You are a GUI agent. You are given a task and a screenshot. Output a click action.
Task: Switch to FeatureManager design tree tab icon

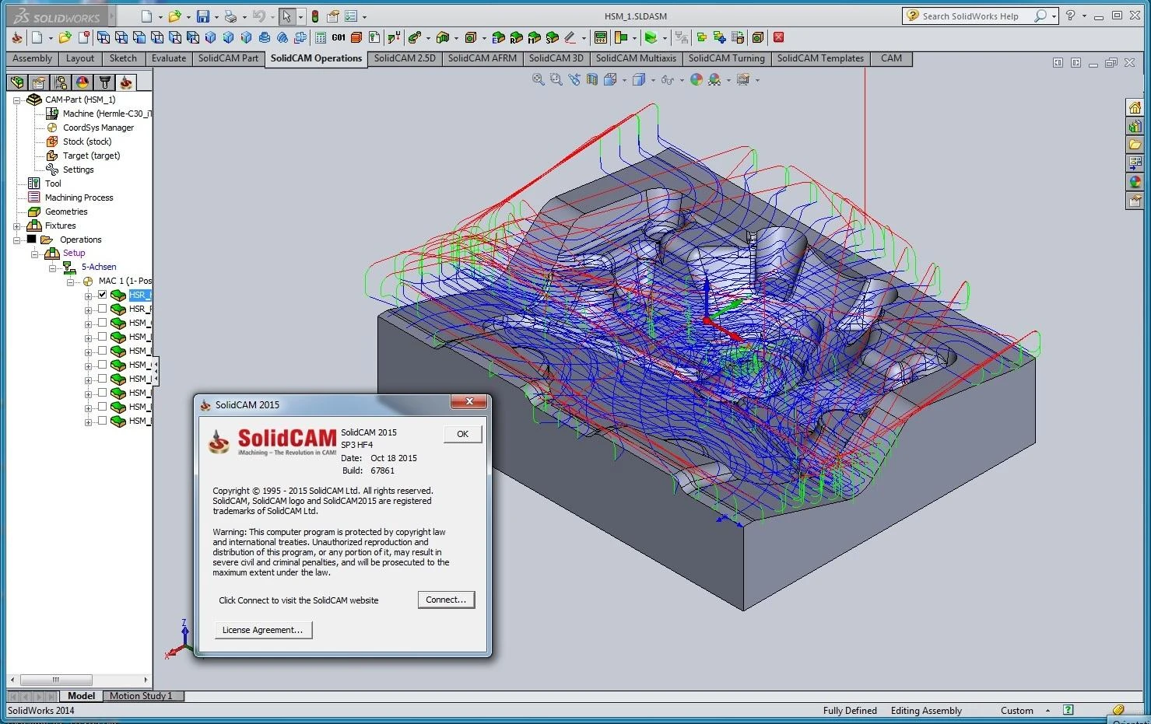point(17,82)
